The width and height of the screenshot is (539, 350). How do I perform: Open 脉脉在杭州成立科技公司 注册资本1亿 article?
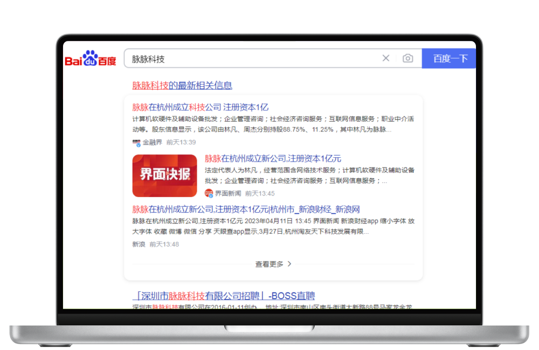click(200, 107)
